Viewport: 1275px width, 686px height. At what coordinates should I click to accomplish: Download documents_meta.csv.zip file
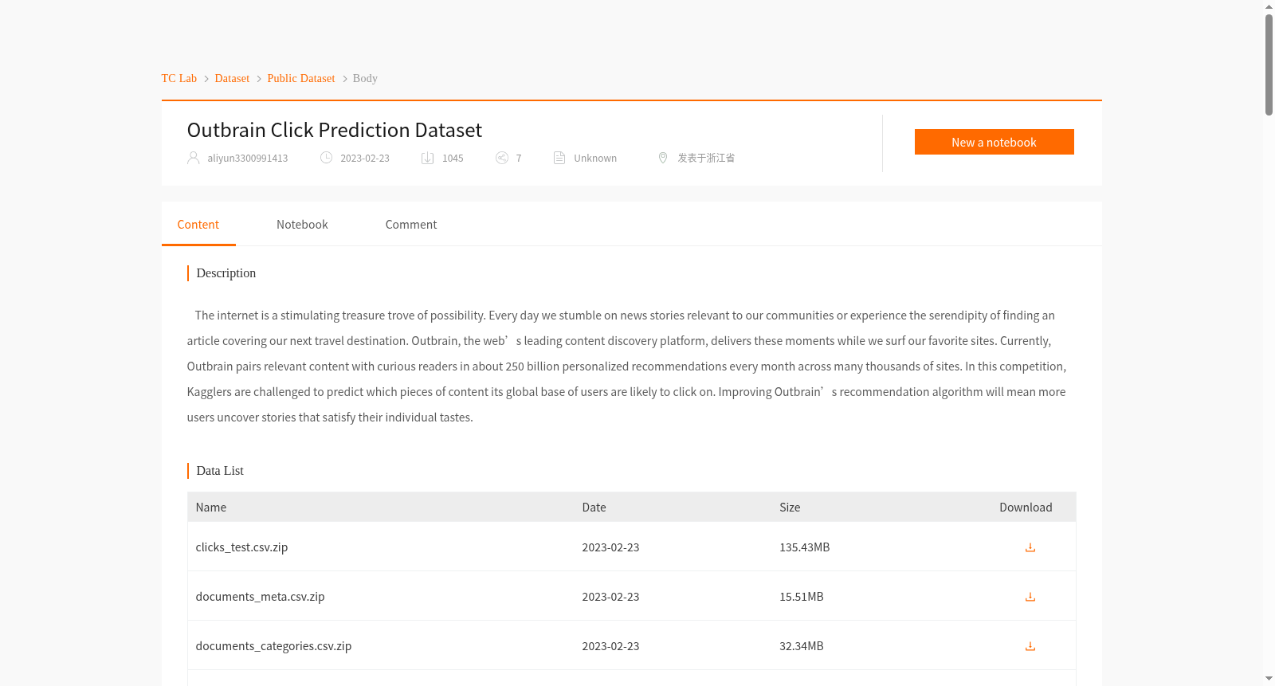1030,597
